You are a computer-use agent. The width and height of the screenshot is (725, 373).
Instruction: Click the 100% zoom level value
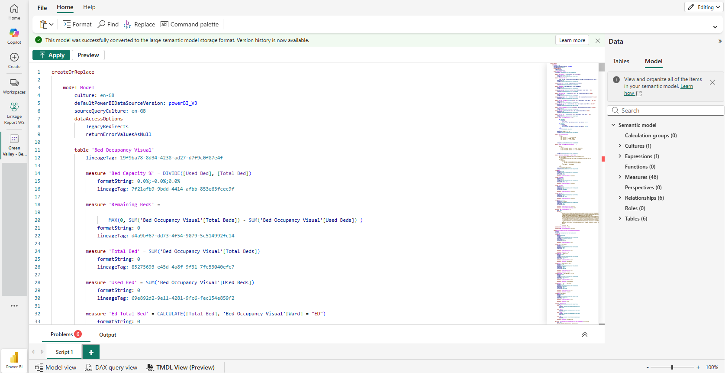point(712,367)
